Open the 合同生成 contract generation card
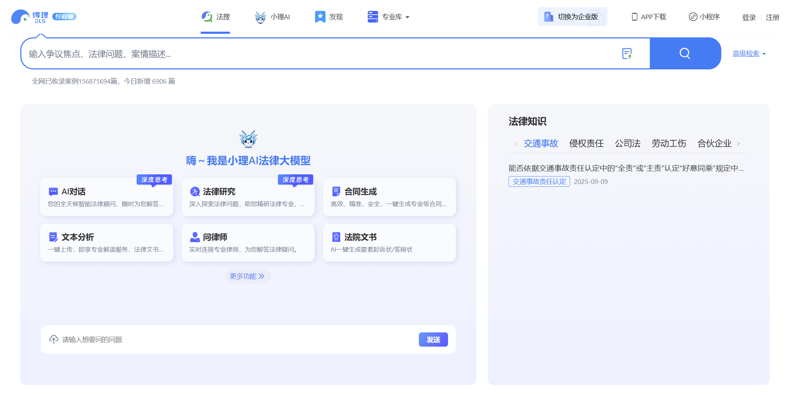This screenshot has width=790, height=395. click(389, 197)
